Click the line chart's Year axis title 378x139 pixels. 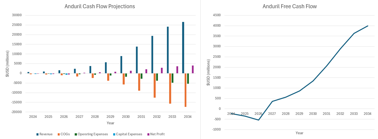pos(299,133)
